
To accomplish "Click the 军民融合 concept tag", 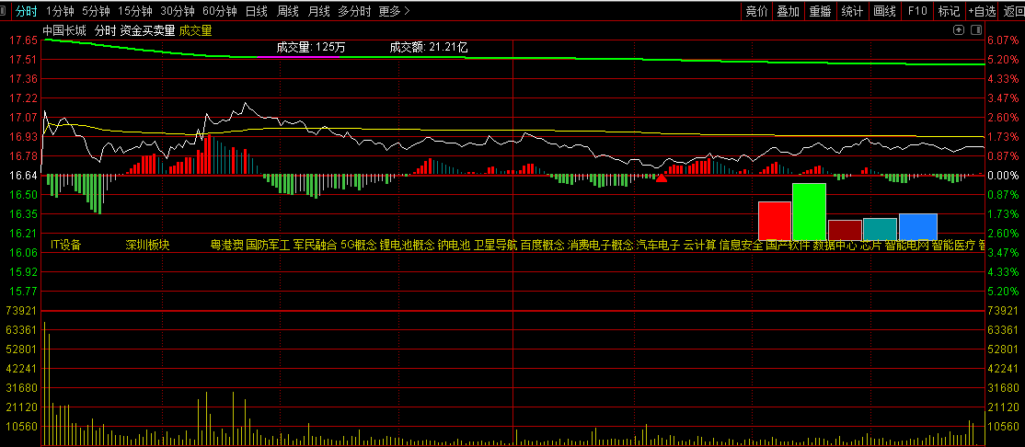I will (315, 246).
